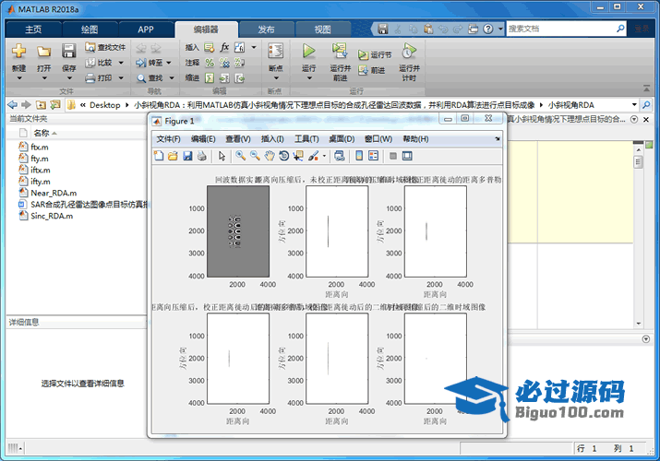
Task: Toggle the data cursor tool in Figure 1
Action: (298, 156)
